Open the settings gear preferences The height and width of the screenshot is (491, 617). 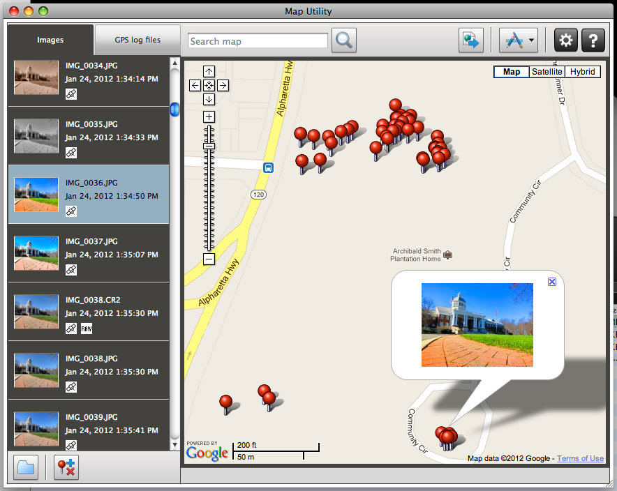tap(566, 40)
